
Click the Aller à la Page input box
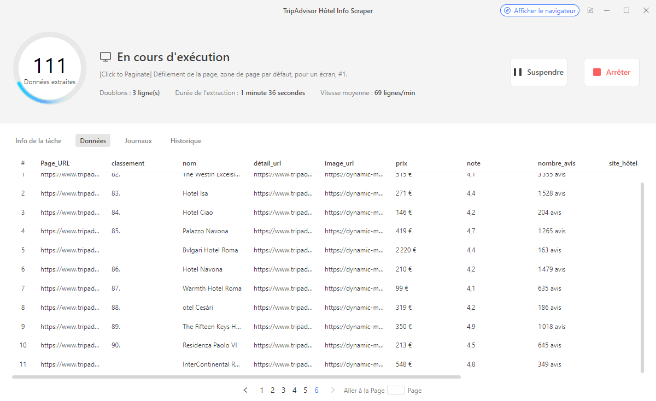(x=395, y=390)
